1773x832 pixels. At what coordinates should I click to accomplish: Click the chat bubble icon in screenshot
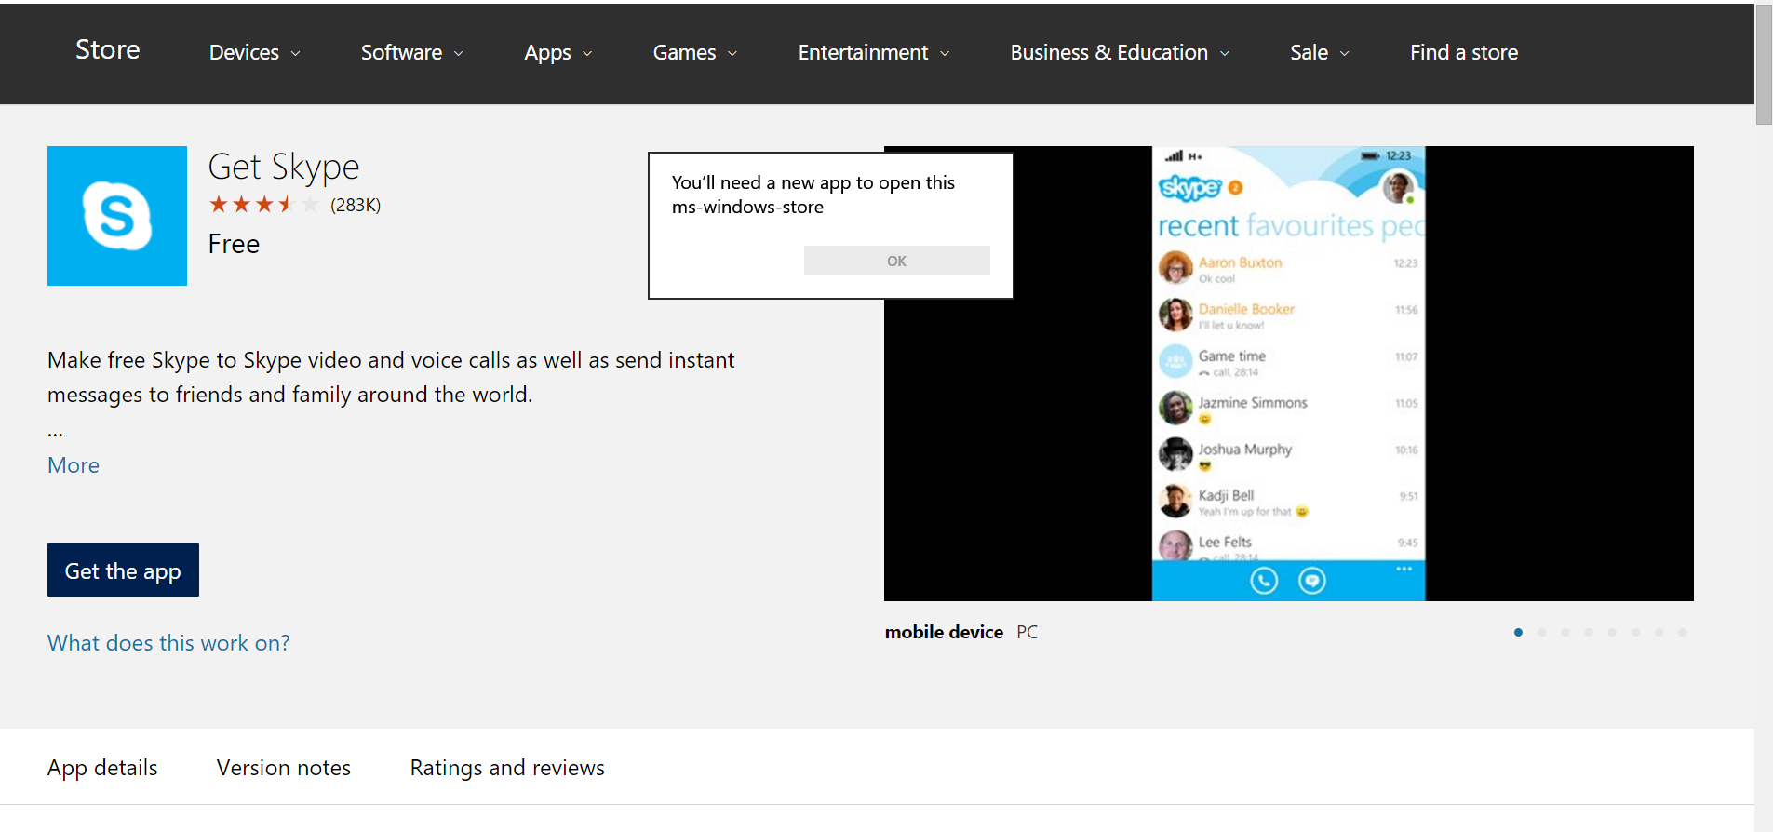(1311, 581)
